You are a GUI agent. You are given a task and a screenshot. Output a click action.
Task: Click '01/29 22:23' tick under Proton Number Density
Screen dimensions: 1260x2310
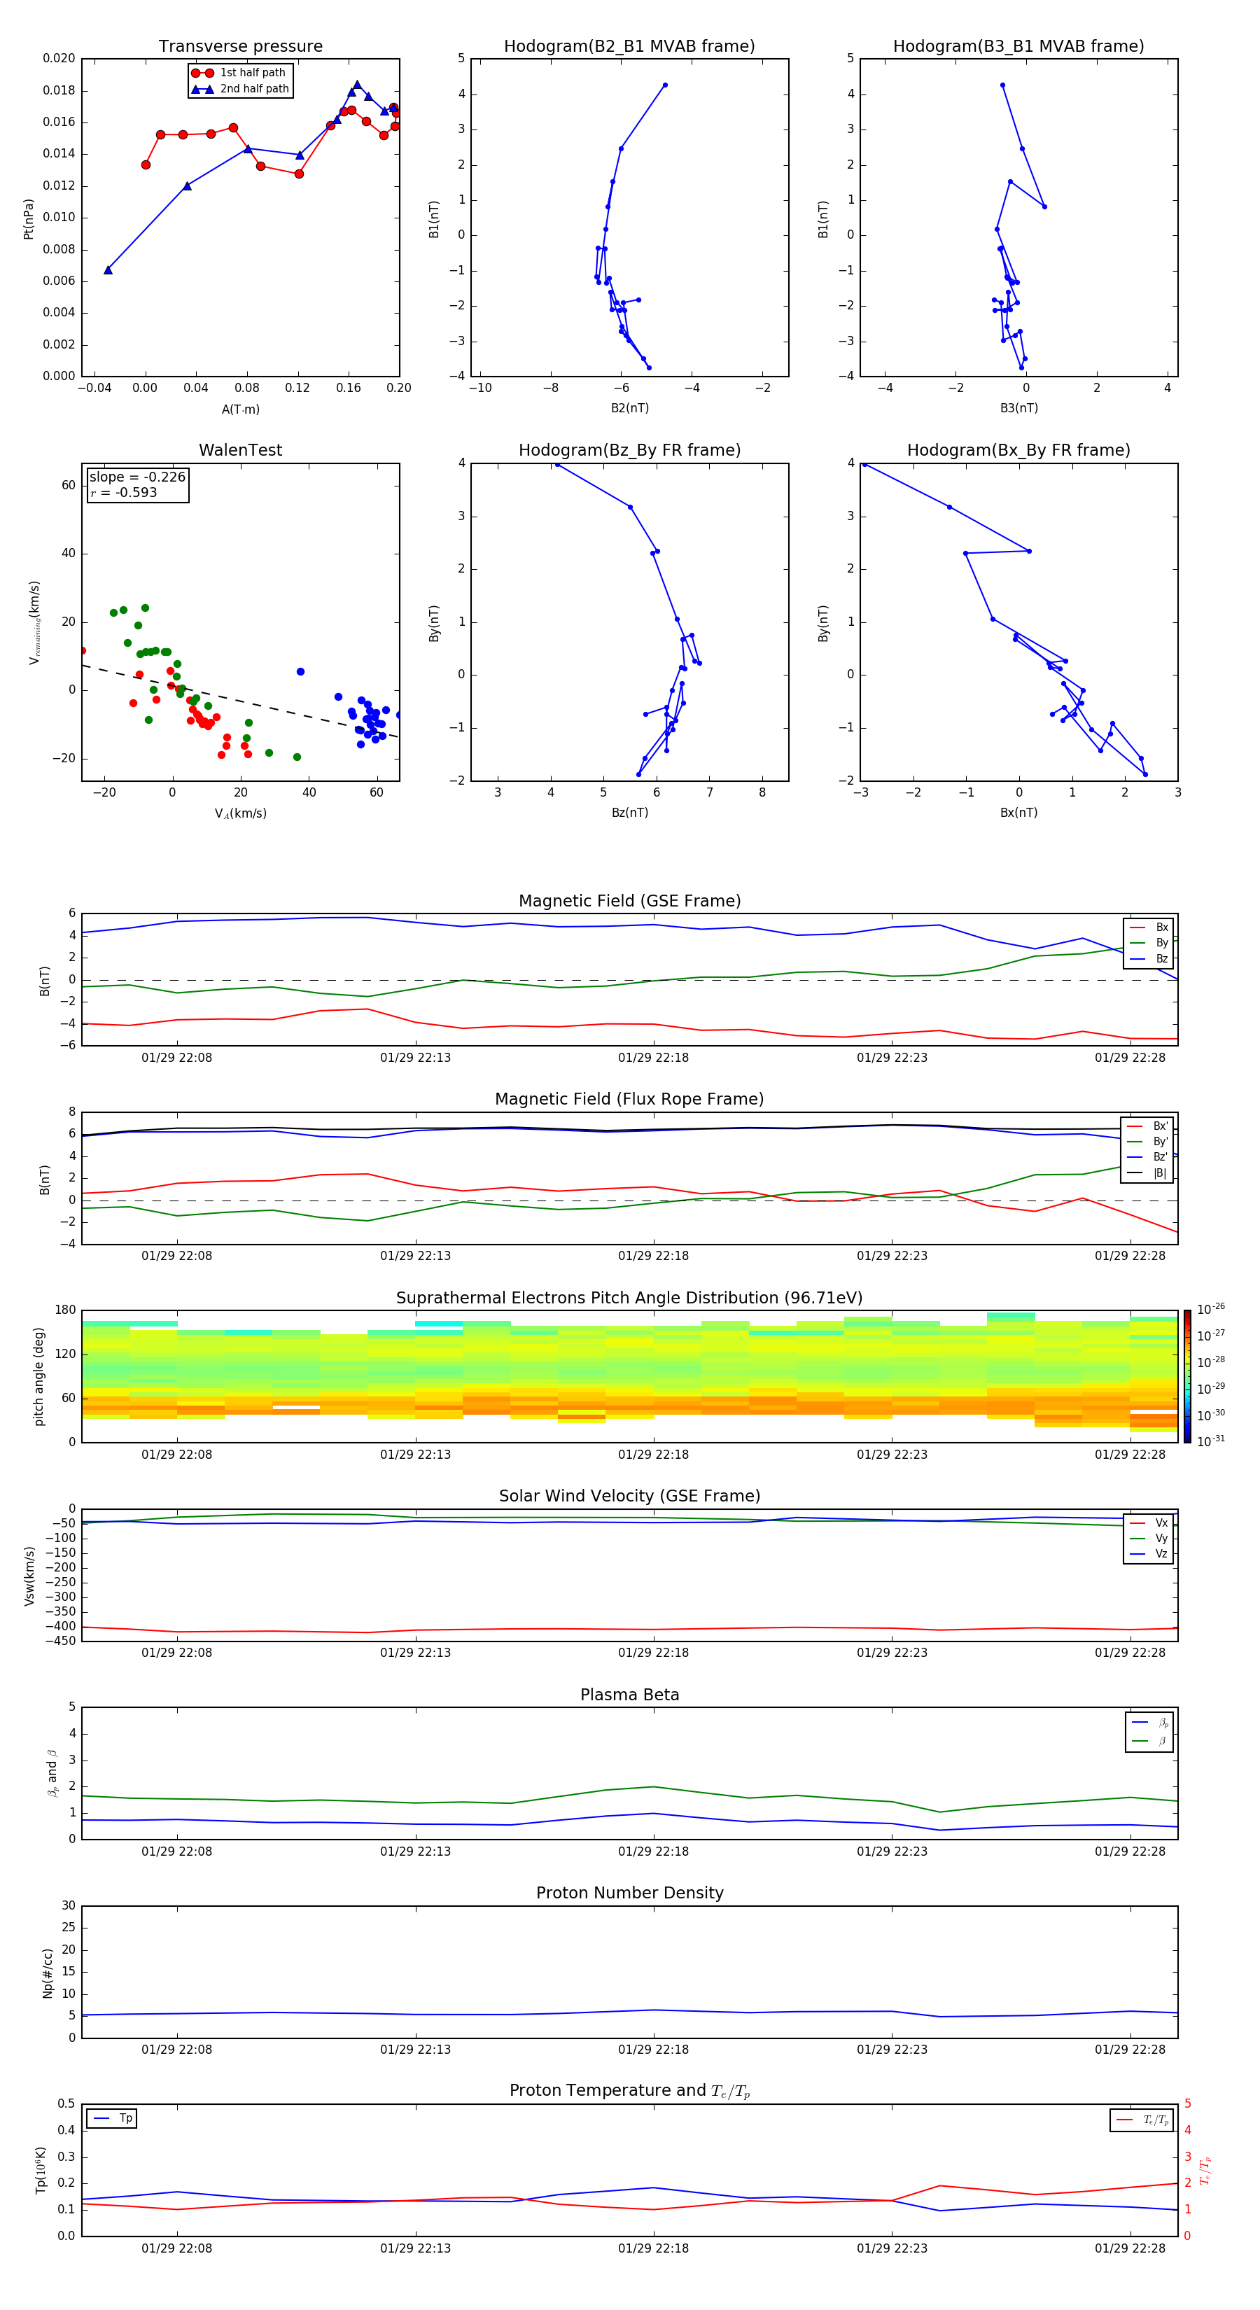891,2050
